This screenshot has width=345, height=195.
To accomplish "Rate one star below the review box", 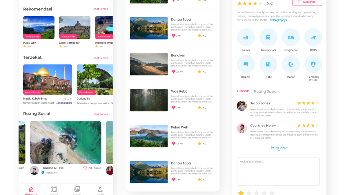I will click(241, 193).
